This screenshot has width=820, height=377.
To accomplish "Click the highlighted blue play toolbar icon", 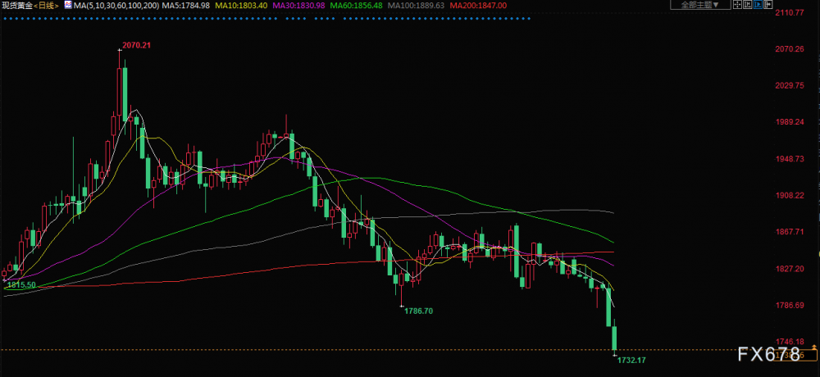I will (758, 5).
